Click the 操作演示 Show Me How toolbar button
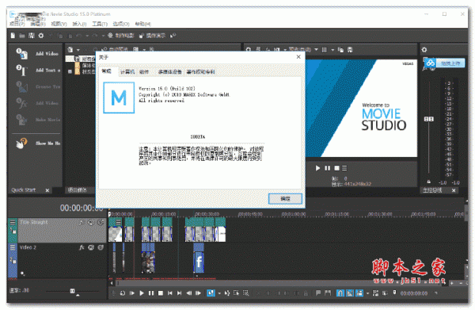 (x=152, y=36)
